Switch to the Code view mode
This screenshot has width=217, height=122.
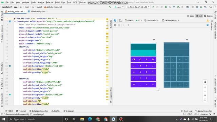click(191, 16)
